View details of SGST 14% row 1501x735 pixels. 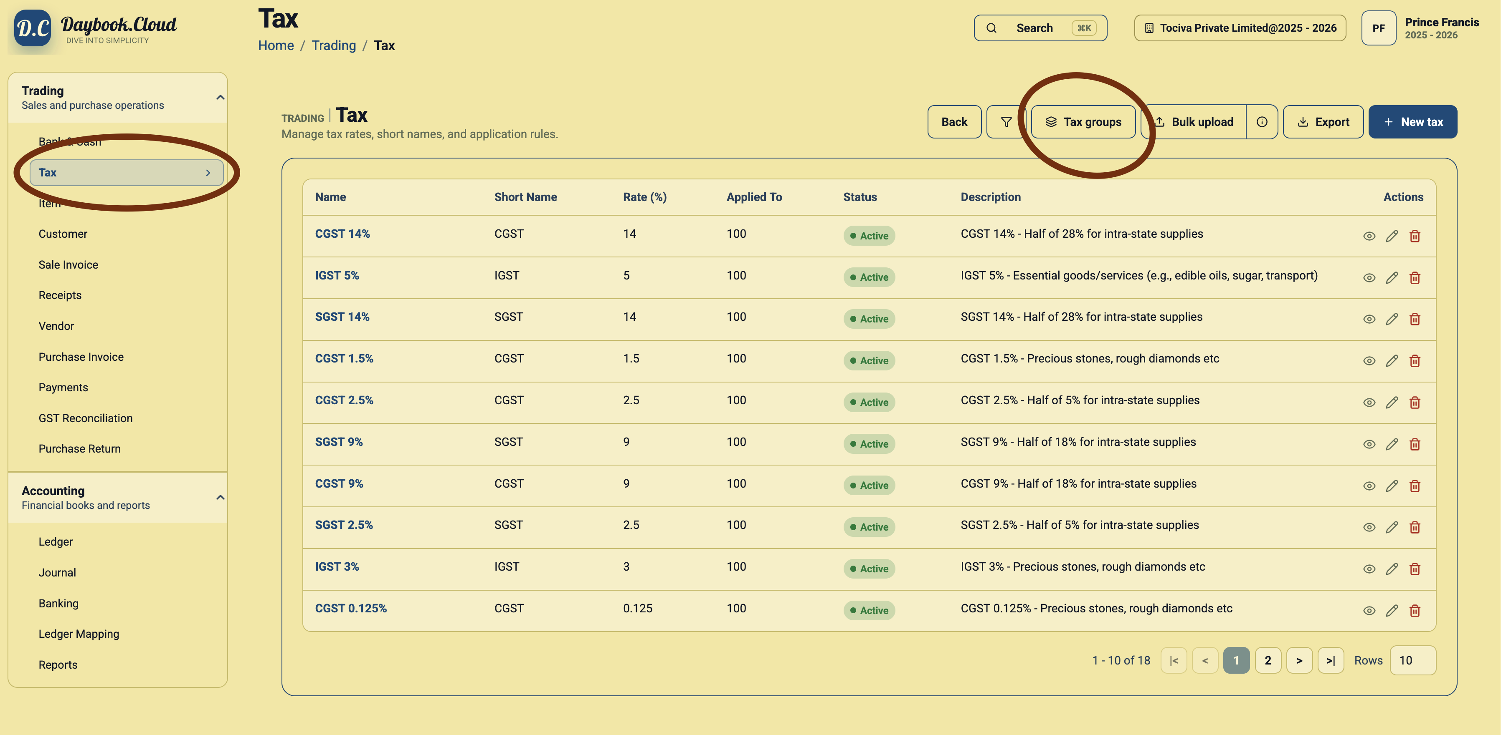click(1369, 320)
